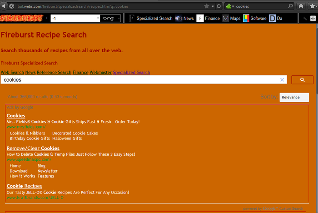Screen dimensions: 318x213
Task: Visit www.speedmaxpc.com link
Action: (29, 159)
